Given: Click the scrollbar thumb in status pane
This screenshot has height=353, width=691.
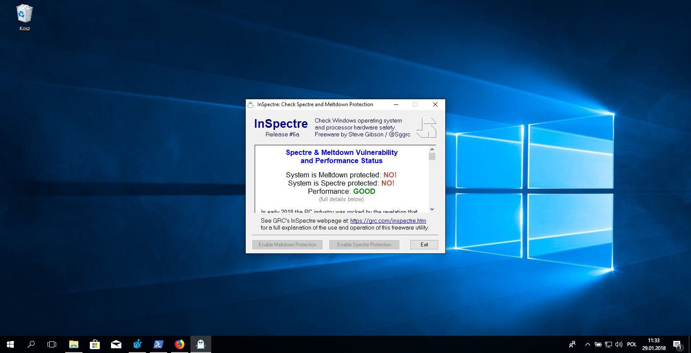Looking at the screenshot, I should coord(432,156).
